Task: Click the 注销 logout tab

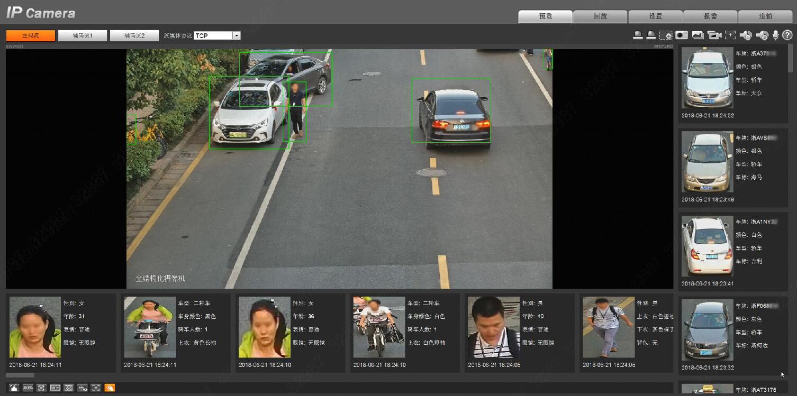Action: tap(765, 16)
